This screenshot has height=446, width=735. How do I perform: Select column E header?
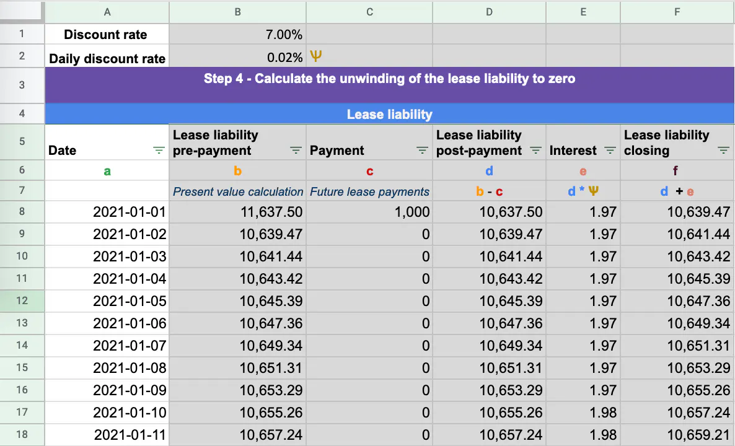pyautogui.click(x=583, y=12)
